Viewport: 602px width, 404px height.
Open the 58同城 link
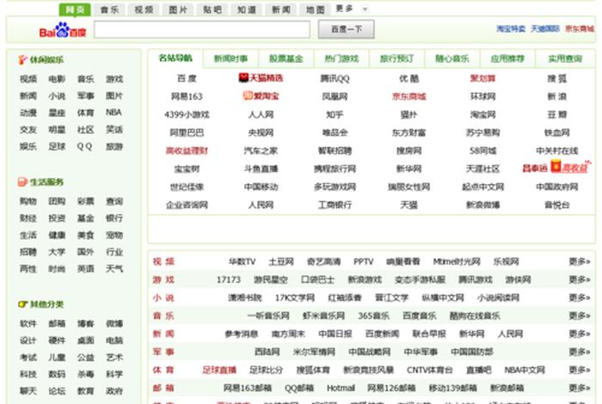pyautogui.click(x=483, y=150)
